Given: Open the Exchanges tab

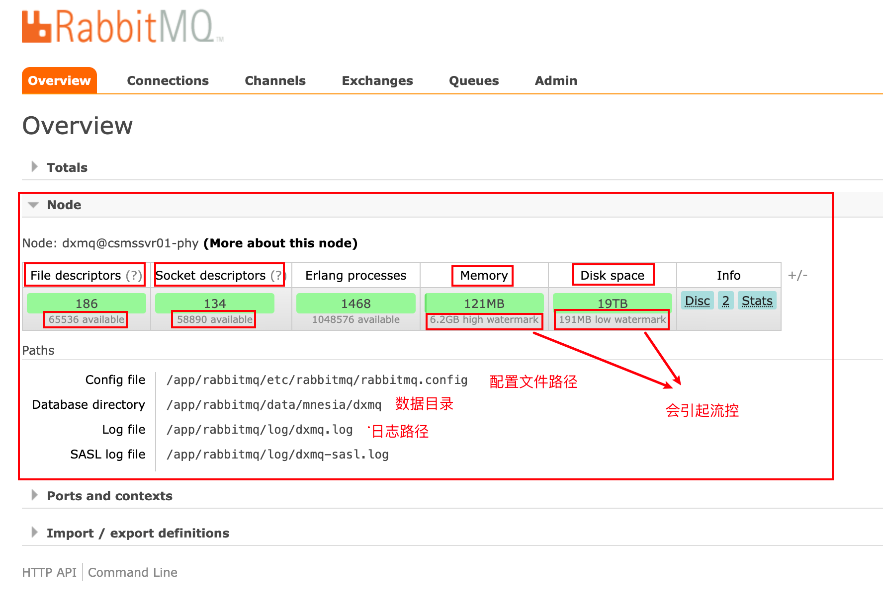Looking at the screenshot, I should tap(377, 80).
